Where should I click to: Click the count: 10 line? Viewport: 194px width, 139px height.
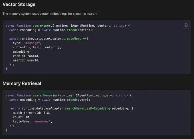point(21,117)
